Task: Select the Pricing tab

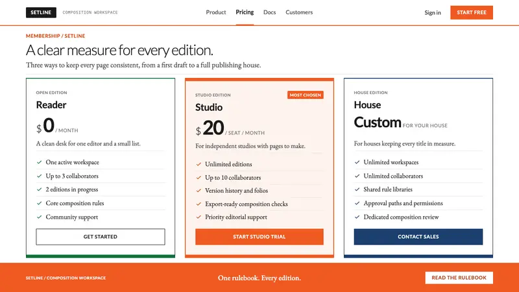Action: [245, 12]
